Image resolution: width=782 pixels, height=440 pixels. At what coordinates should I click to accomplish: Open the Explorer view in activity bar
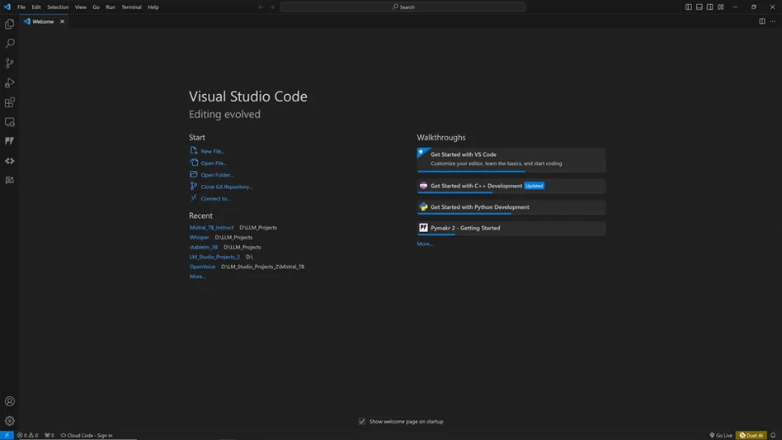[9, 24]
